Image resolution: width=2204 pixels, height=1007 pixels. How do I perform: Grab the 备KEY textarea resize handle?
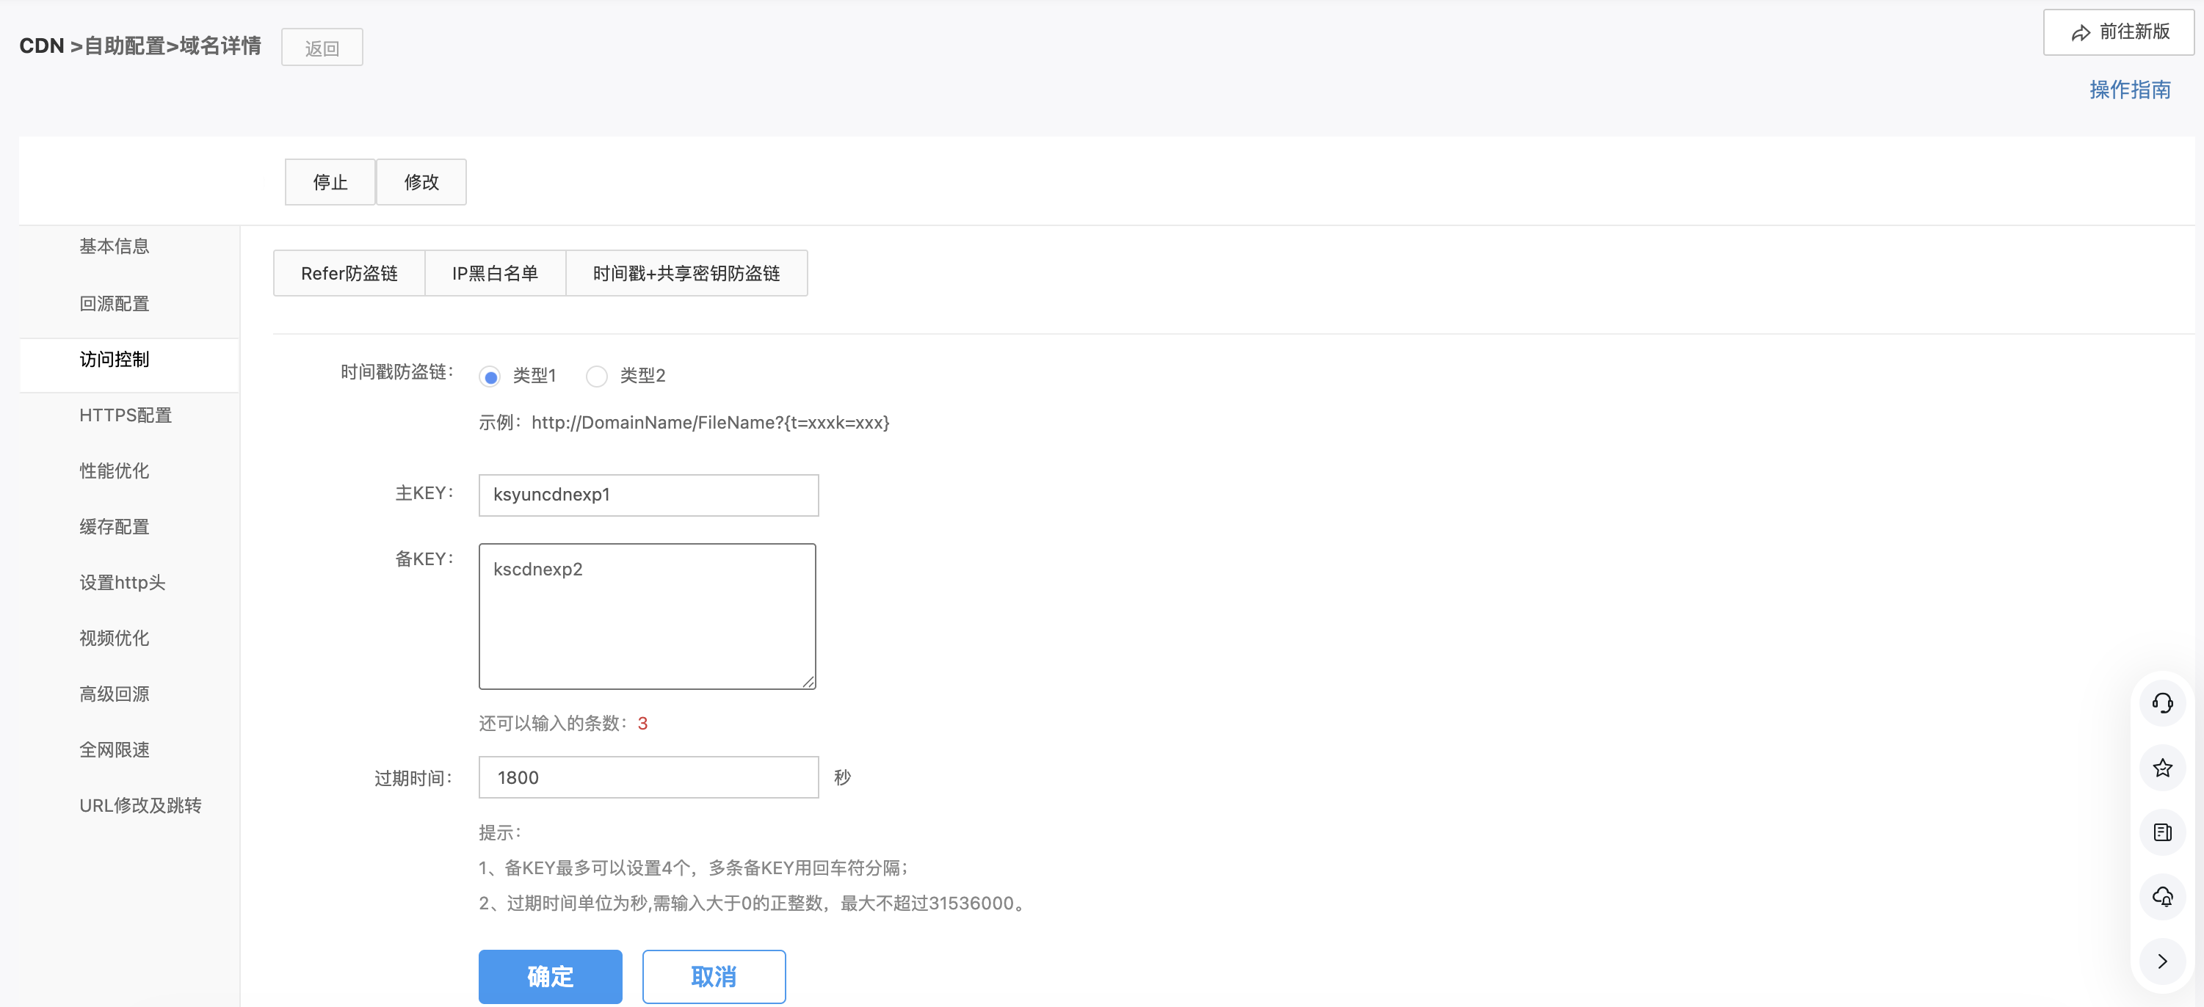808,682
